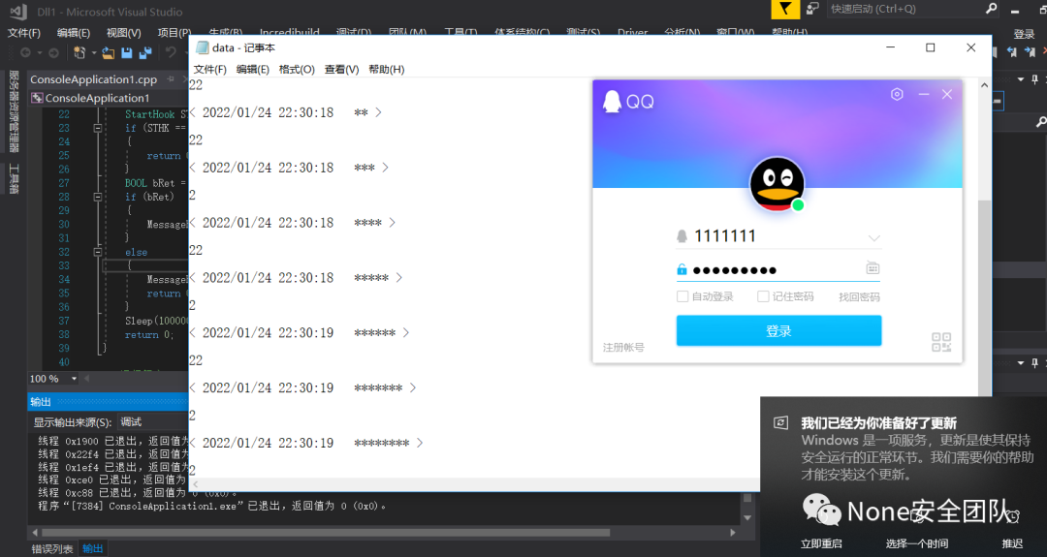Open Notepad 帮助(H) menu
The height and width of the screenshot is (557, 1047).
point(387,70)
